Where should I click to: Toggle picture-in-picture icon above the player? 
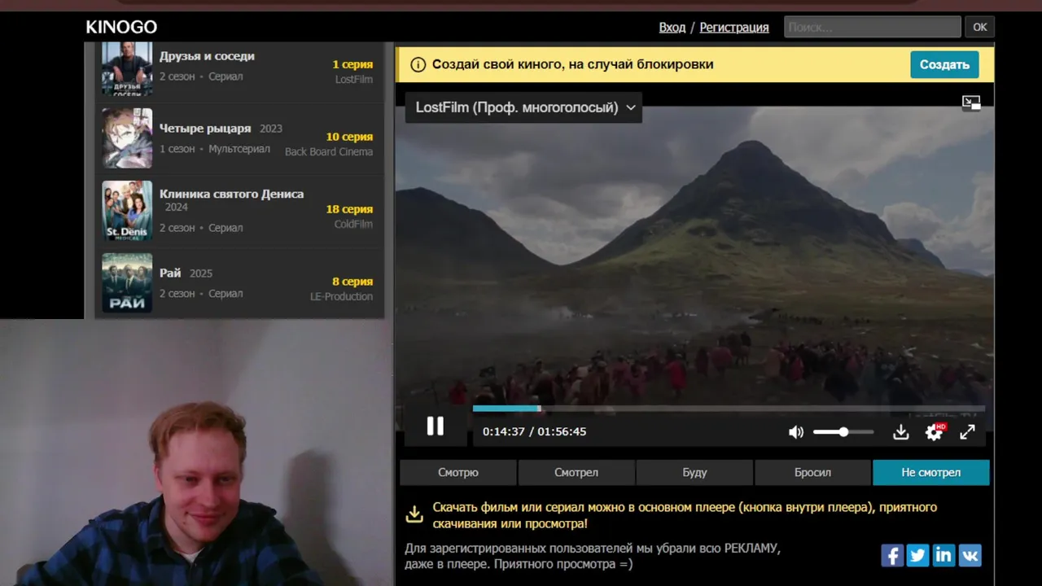coord(971,103)
